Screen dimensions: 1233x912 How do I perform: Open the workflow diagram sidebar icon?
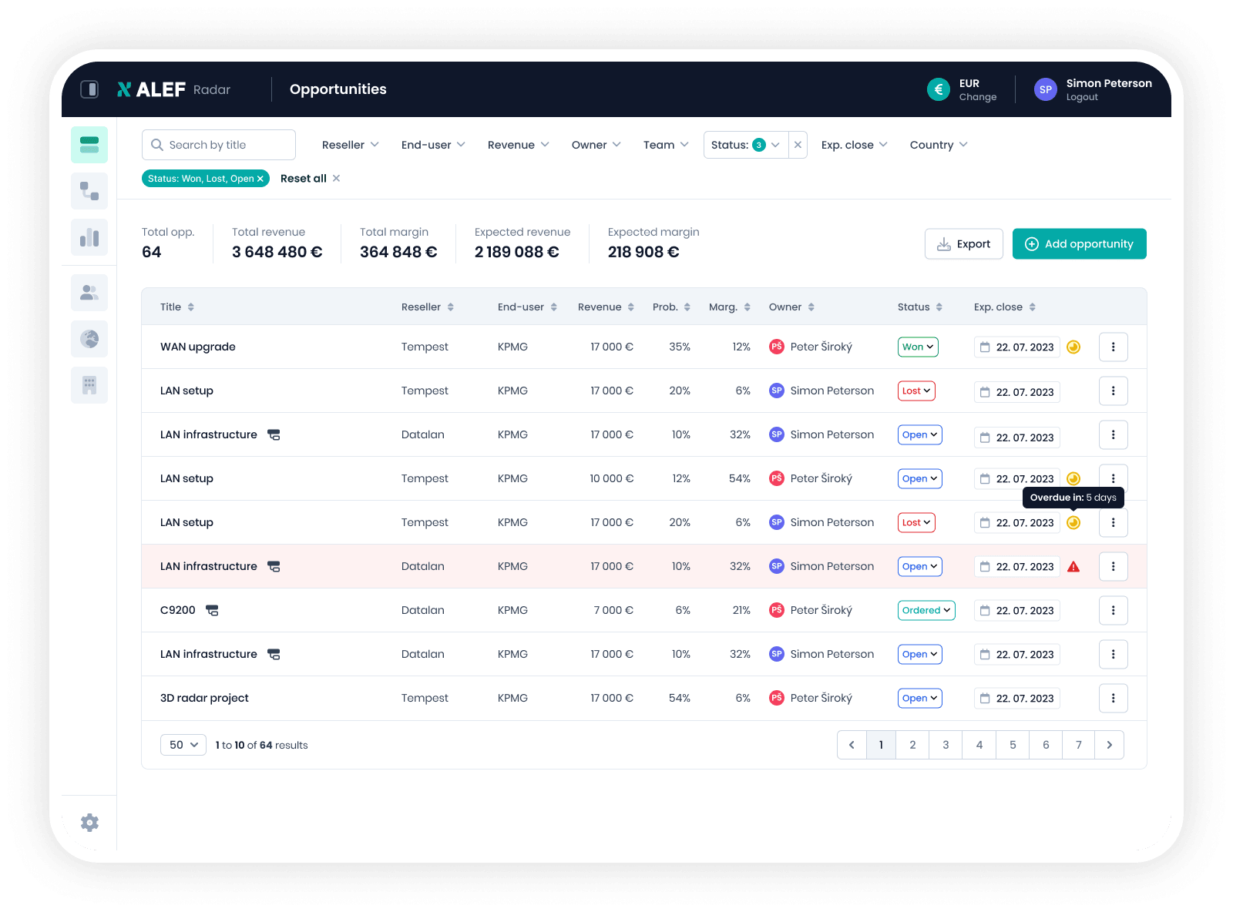89,191
